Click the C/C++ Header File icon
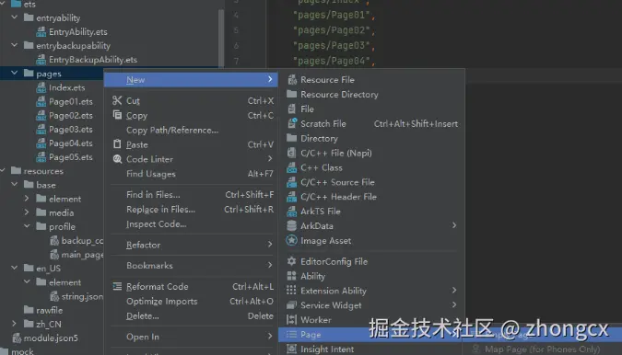Image resolution: width=622 pixels, height=355 pixels. [292, 197]
